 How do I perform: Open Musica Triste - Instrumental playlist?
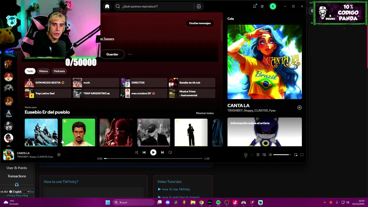pos(192,93)
